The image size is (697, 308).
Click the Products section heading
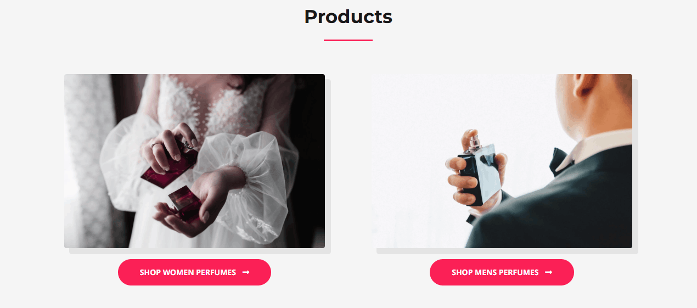(x=348, y=16)
